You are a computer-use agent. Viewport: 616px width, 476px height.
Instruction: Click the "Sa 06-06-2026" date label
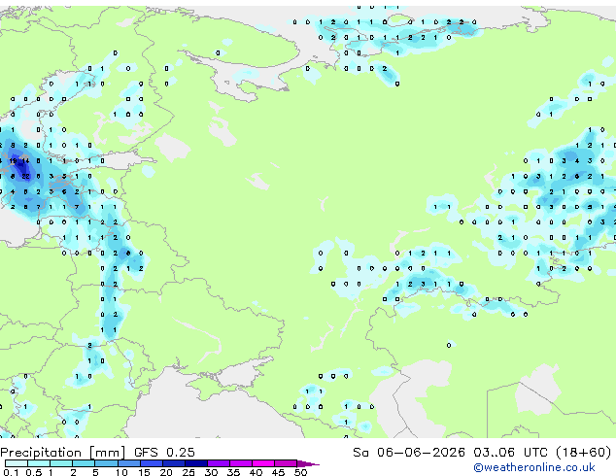pos(409,453)
